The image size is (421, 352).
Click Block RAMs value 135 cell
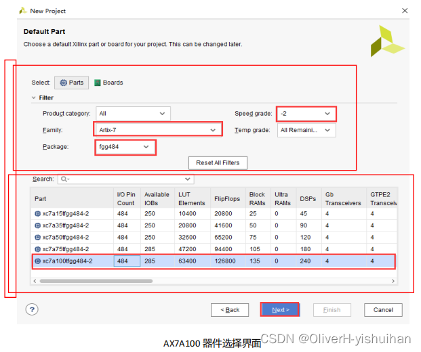point(258,261)
